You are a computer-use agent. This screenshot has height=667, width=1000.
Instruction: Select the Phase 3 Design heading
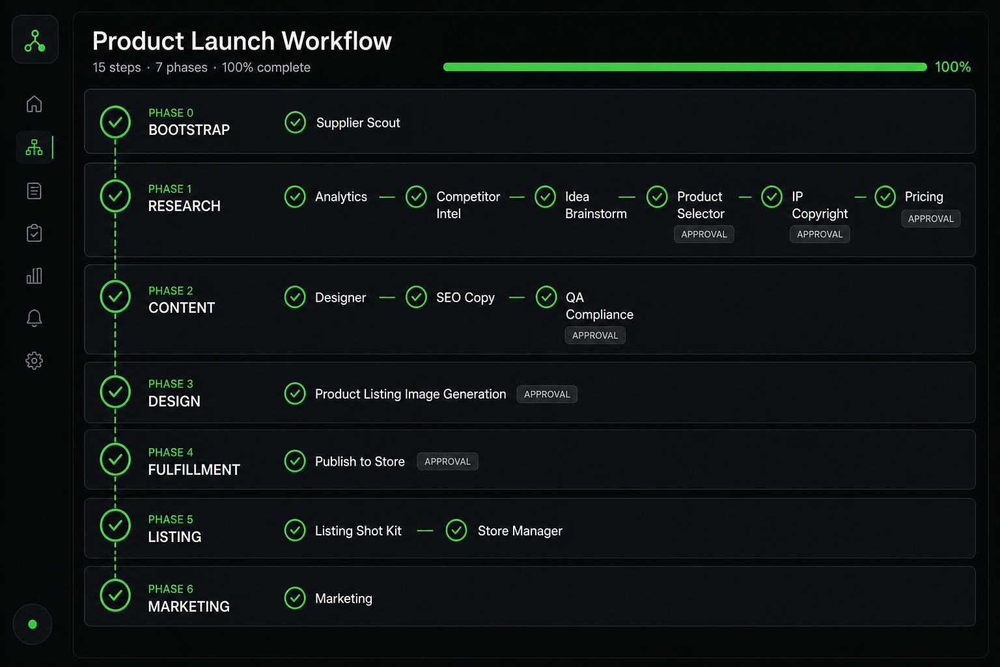pos(174,393)
